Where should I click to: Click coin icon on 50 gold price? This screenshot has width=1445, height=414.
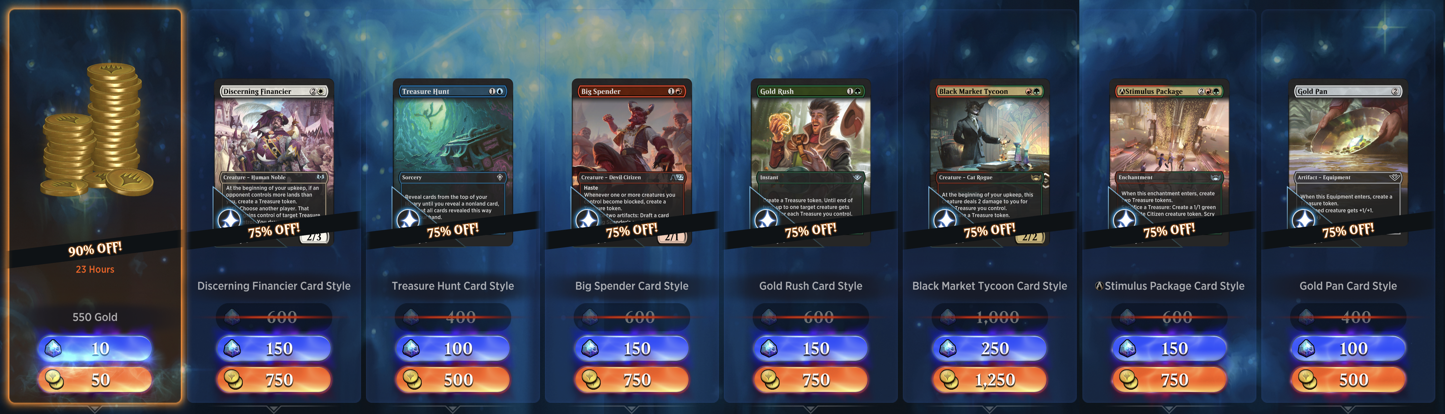click(54, 380)
